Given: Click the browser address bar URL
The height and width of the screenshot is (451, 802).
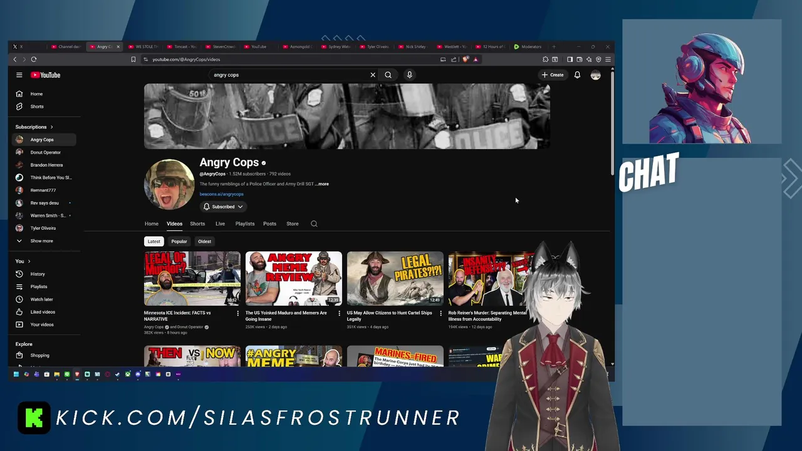Looking at the screenshot, I should (186, 60).
